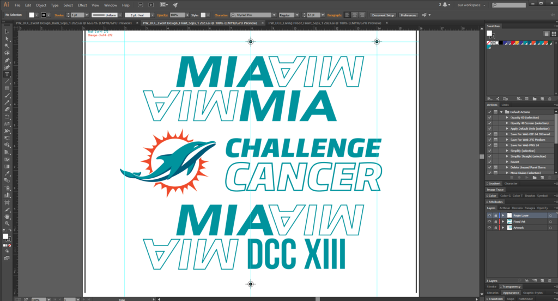Screen dimensions: 558x301
Task: Select the Rectangle tool
Action: pyautogui.click(x=7, y=89)
